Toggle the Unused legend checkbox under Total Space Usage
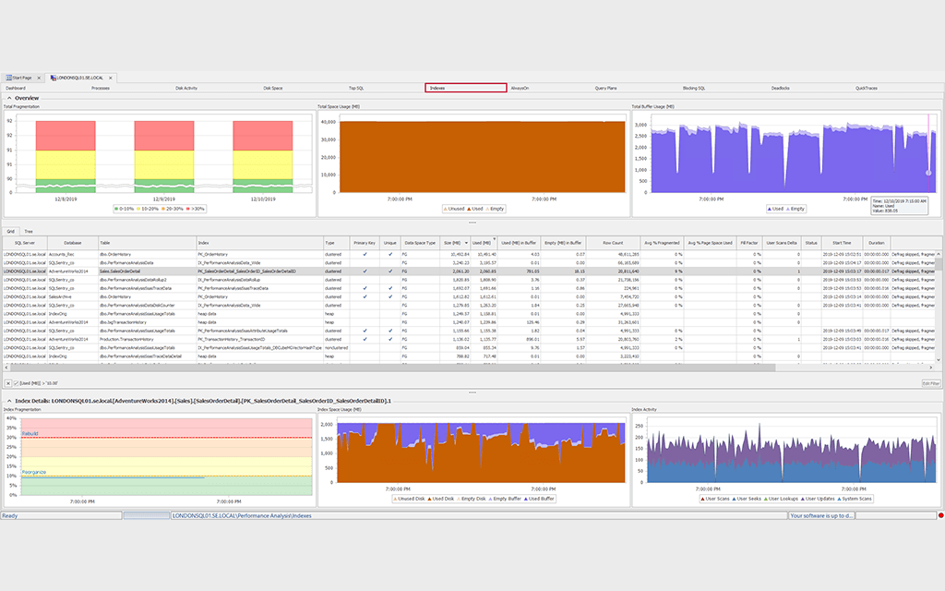 453,209
